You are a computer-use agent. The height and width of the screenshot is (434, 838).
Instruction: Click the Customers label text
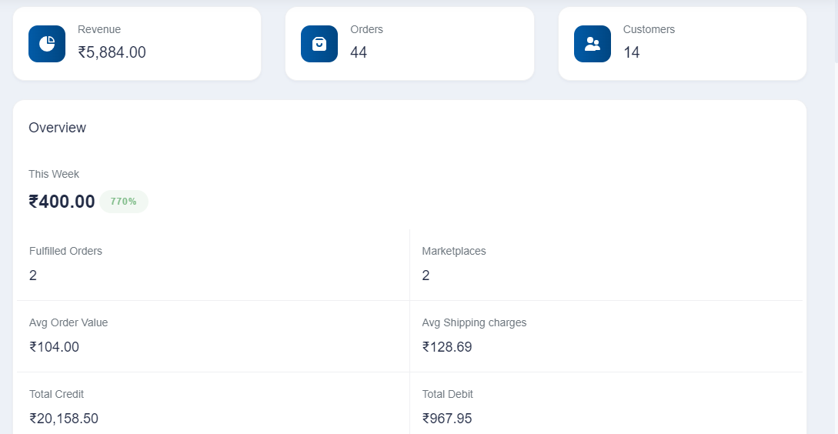pos(649,29)
